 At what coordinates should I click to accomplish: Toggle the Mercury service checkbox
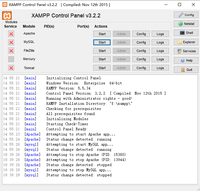coord(11,59)
